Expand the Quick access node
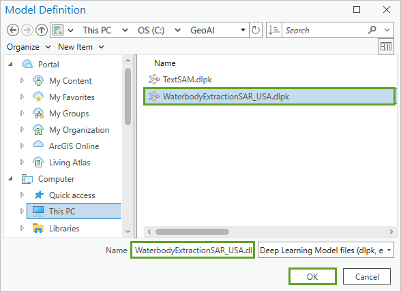 point(23,195)
